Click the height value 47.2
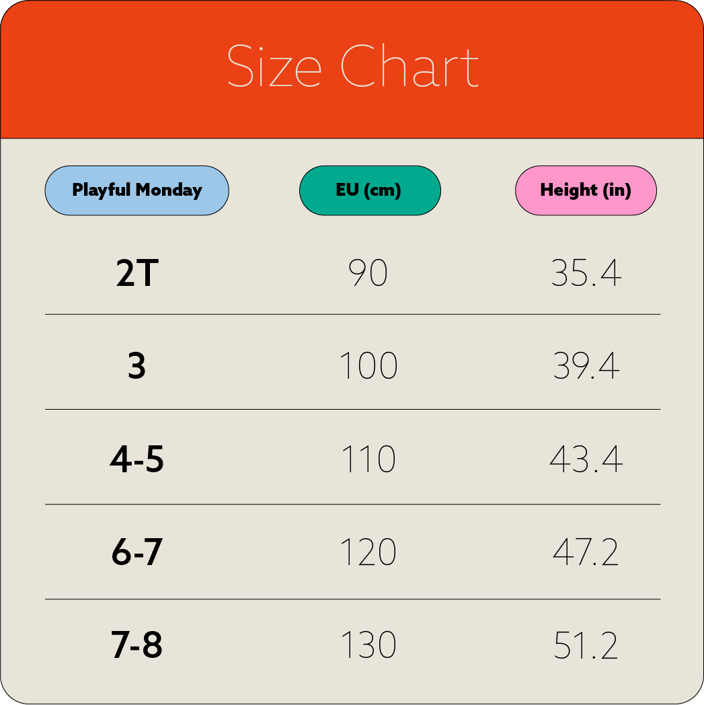 coord(586,553)
